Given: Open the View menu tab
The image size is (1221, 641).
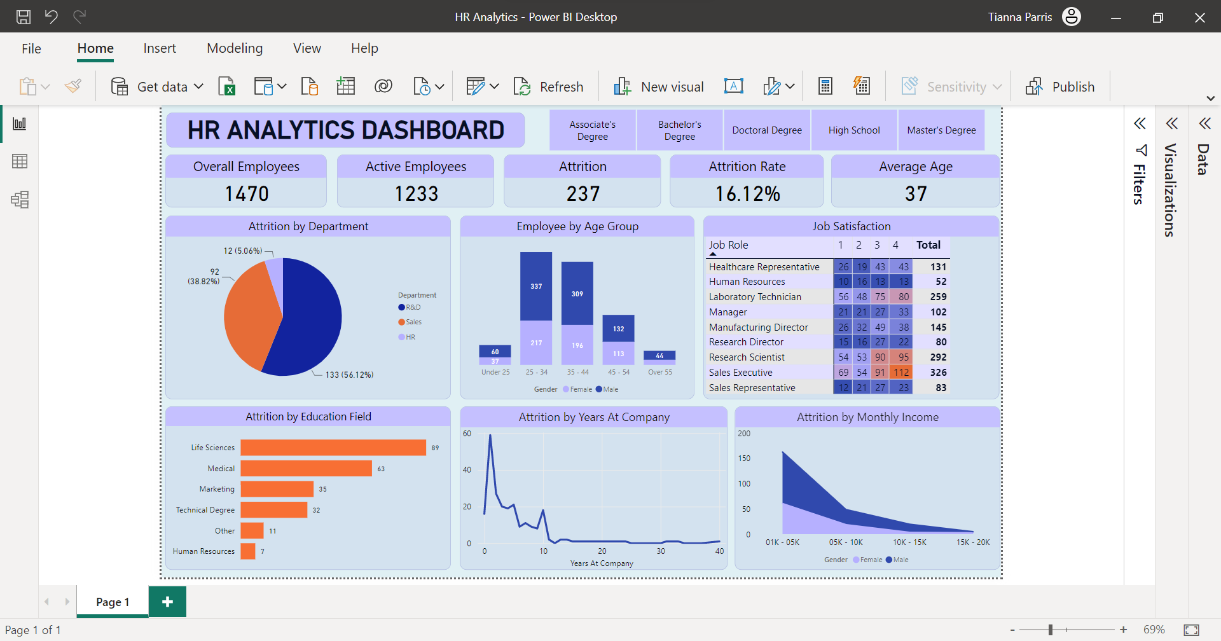Looking at the screenshot, I should 307,48.
